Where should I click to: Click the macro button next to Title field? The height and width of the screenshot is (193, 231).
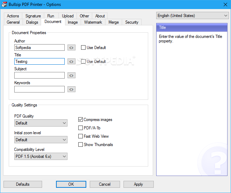tap(71, 62)
